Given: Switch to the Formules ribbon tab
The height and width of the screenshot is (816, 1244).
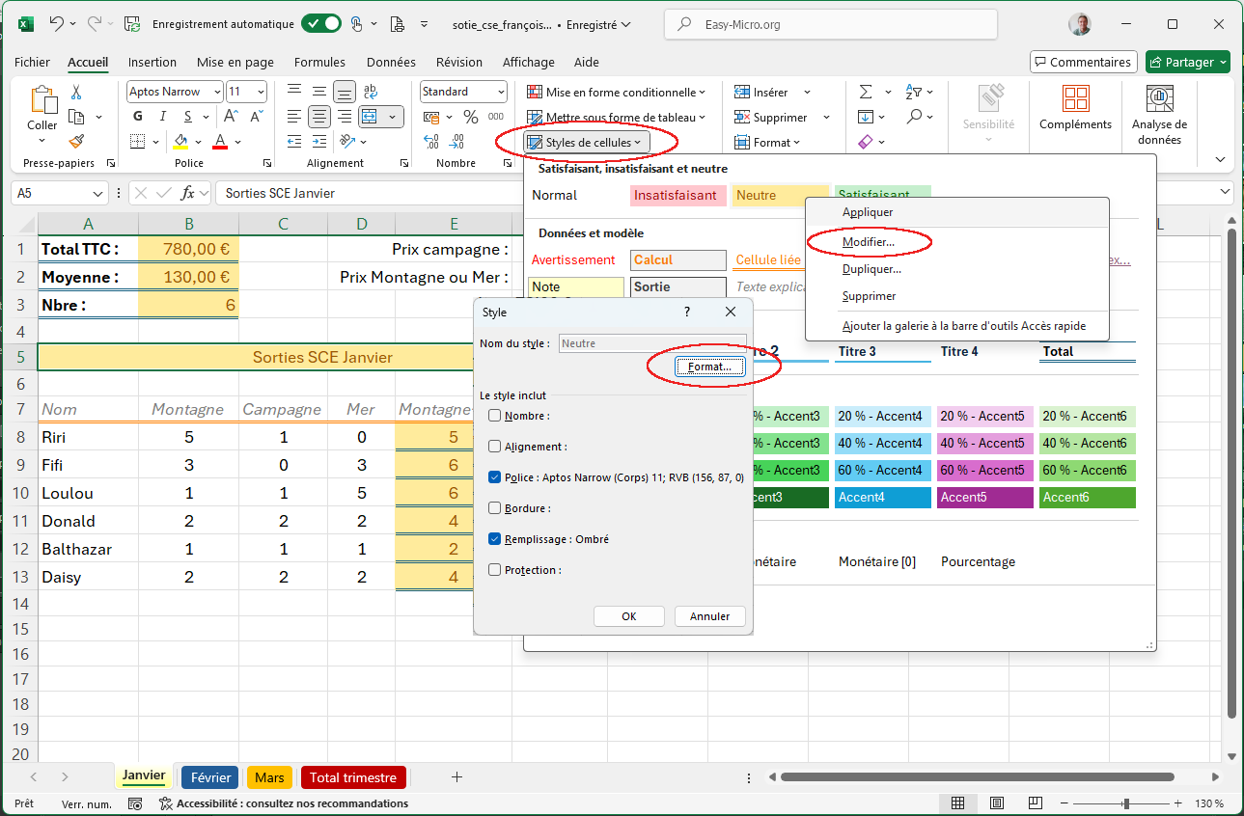Looking at the screenshot, I should (x=319, y=62).
